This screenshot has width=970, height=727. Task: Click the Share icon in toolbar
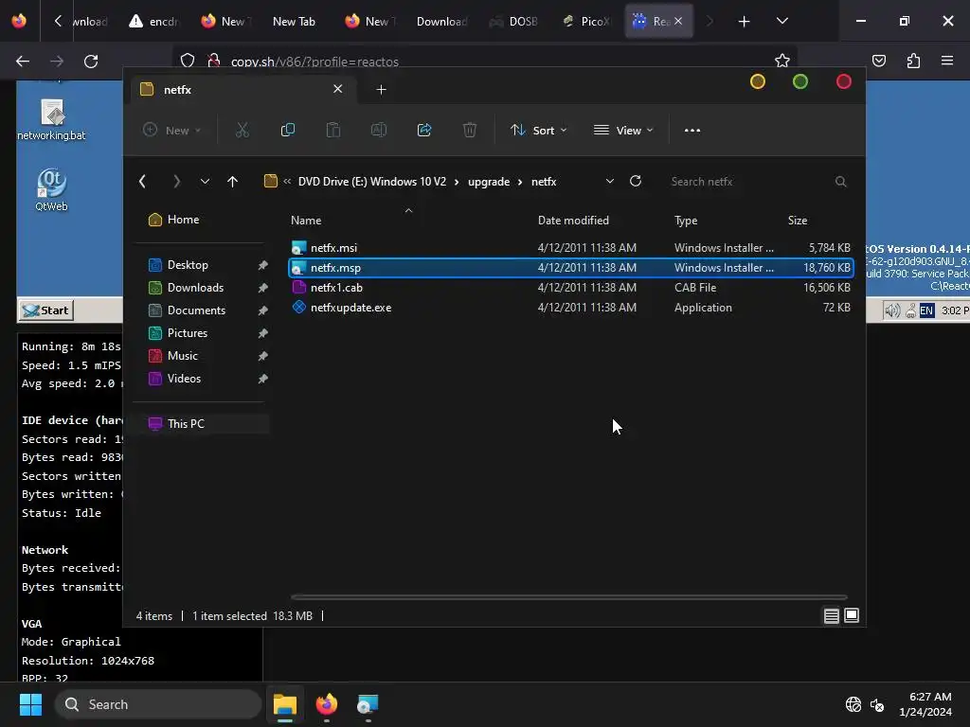pyautogui.click(x=424, y=130)
